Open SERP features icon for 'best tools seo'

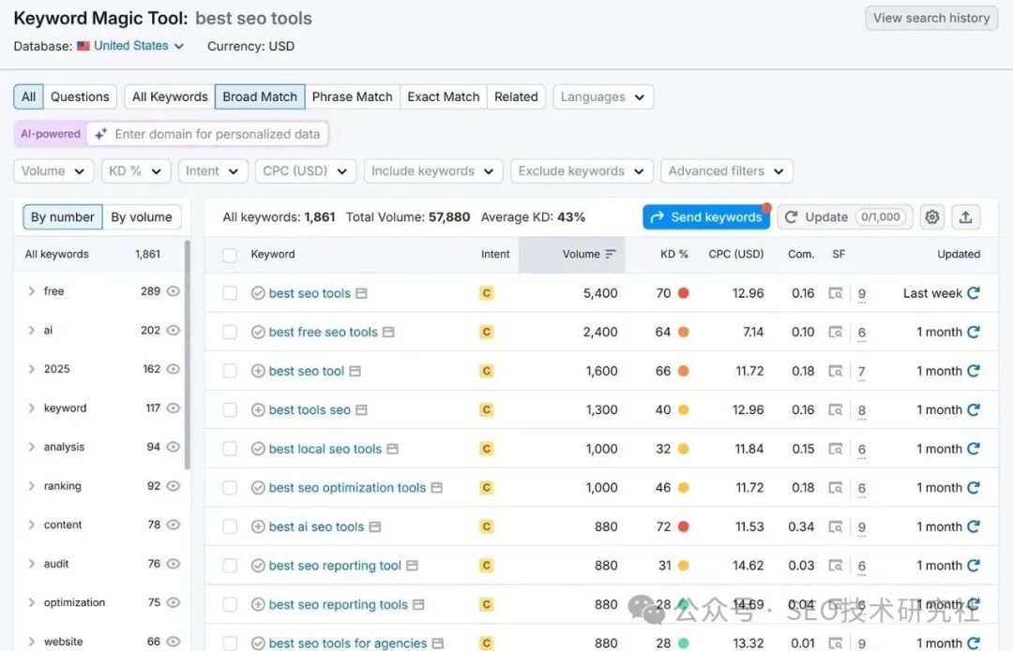(x=836, y=409)
